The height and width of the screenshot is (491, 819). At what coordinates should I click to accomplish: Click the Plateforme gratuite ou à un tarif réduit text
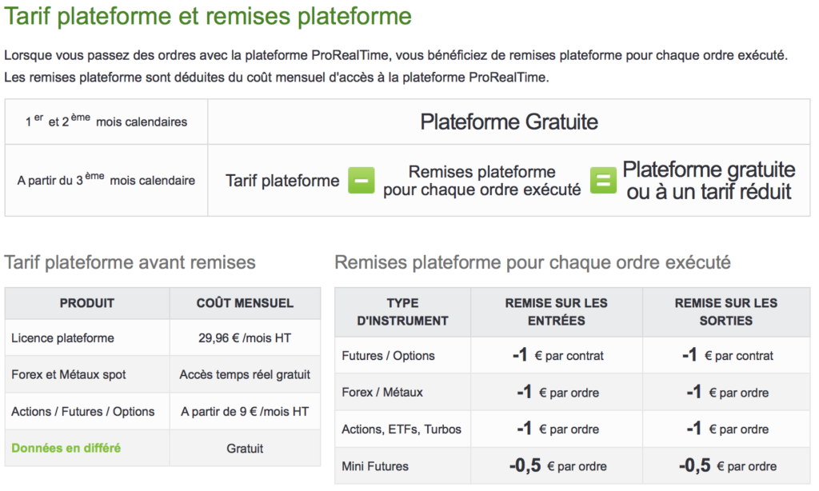709,181
